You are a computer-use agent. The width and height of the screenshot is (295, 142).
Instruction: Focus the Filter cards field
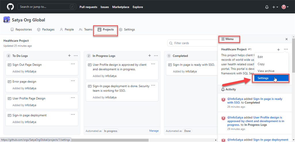click(193, 43)
